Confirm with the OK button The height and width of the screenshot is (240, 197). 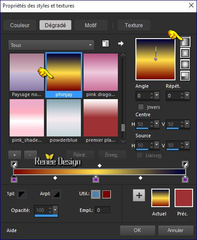click(x=137, y=230)
